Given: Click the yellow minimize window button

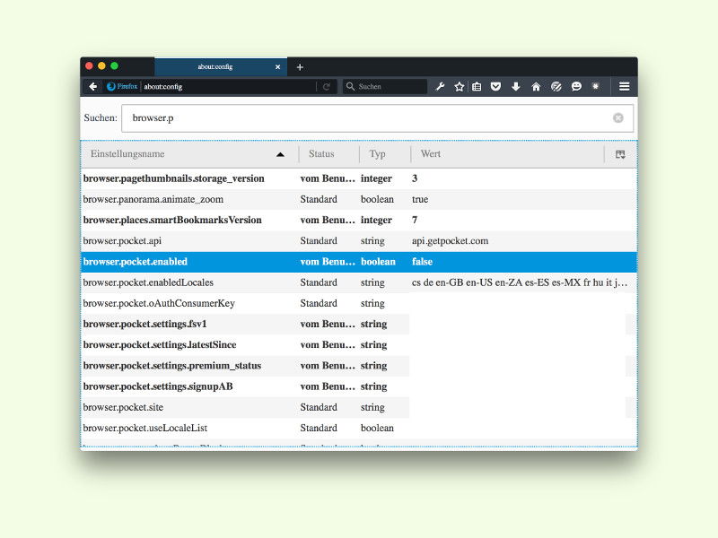Looking at the screenshot, I should (x=101, y=66).
